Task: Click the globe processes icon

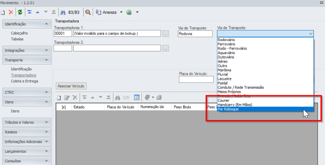Action: (129, 12)
